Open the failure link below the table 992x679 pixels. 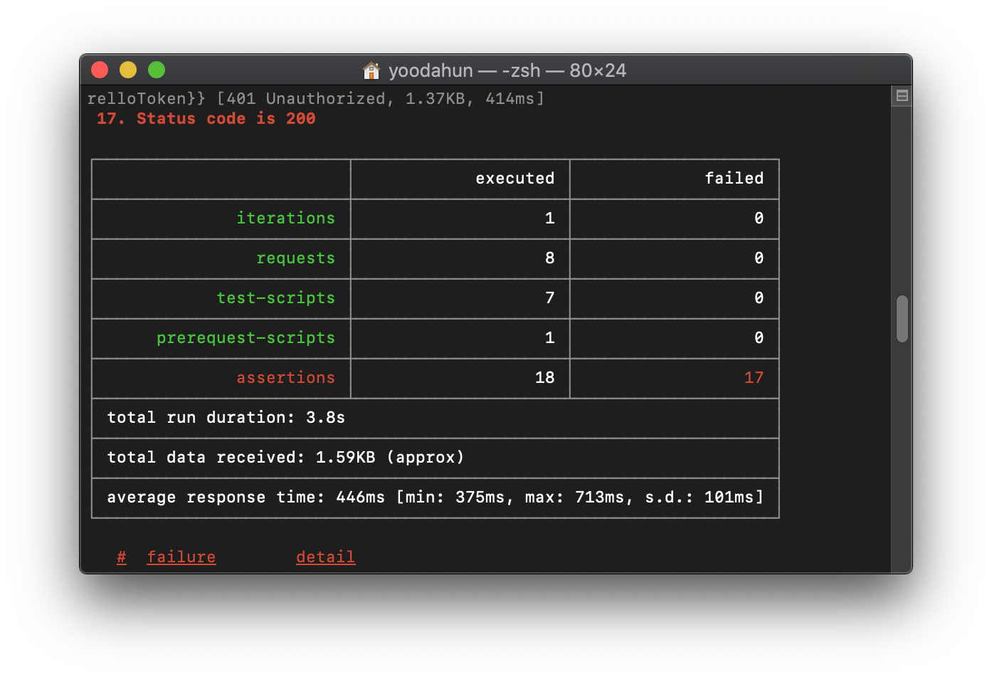click(x=181, y=557)
